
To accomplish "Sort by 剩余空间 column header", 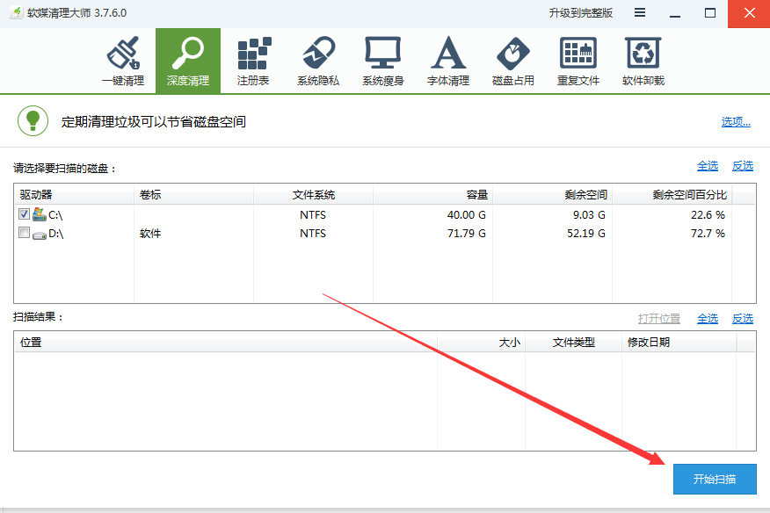I will [x=553, y=195].
